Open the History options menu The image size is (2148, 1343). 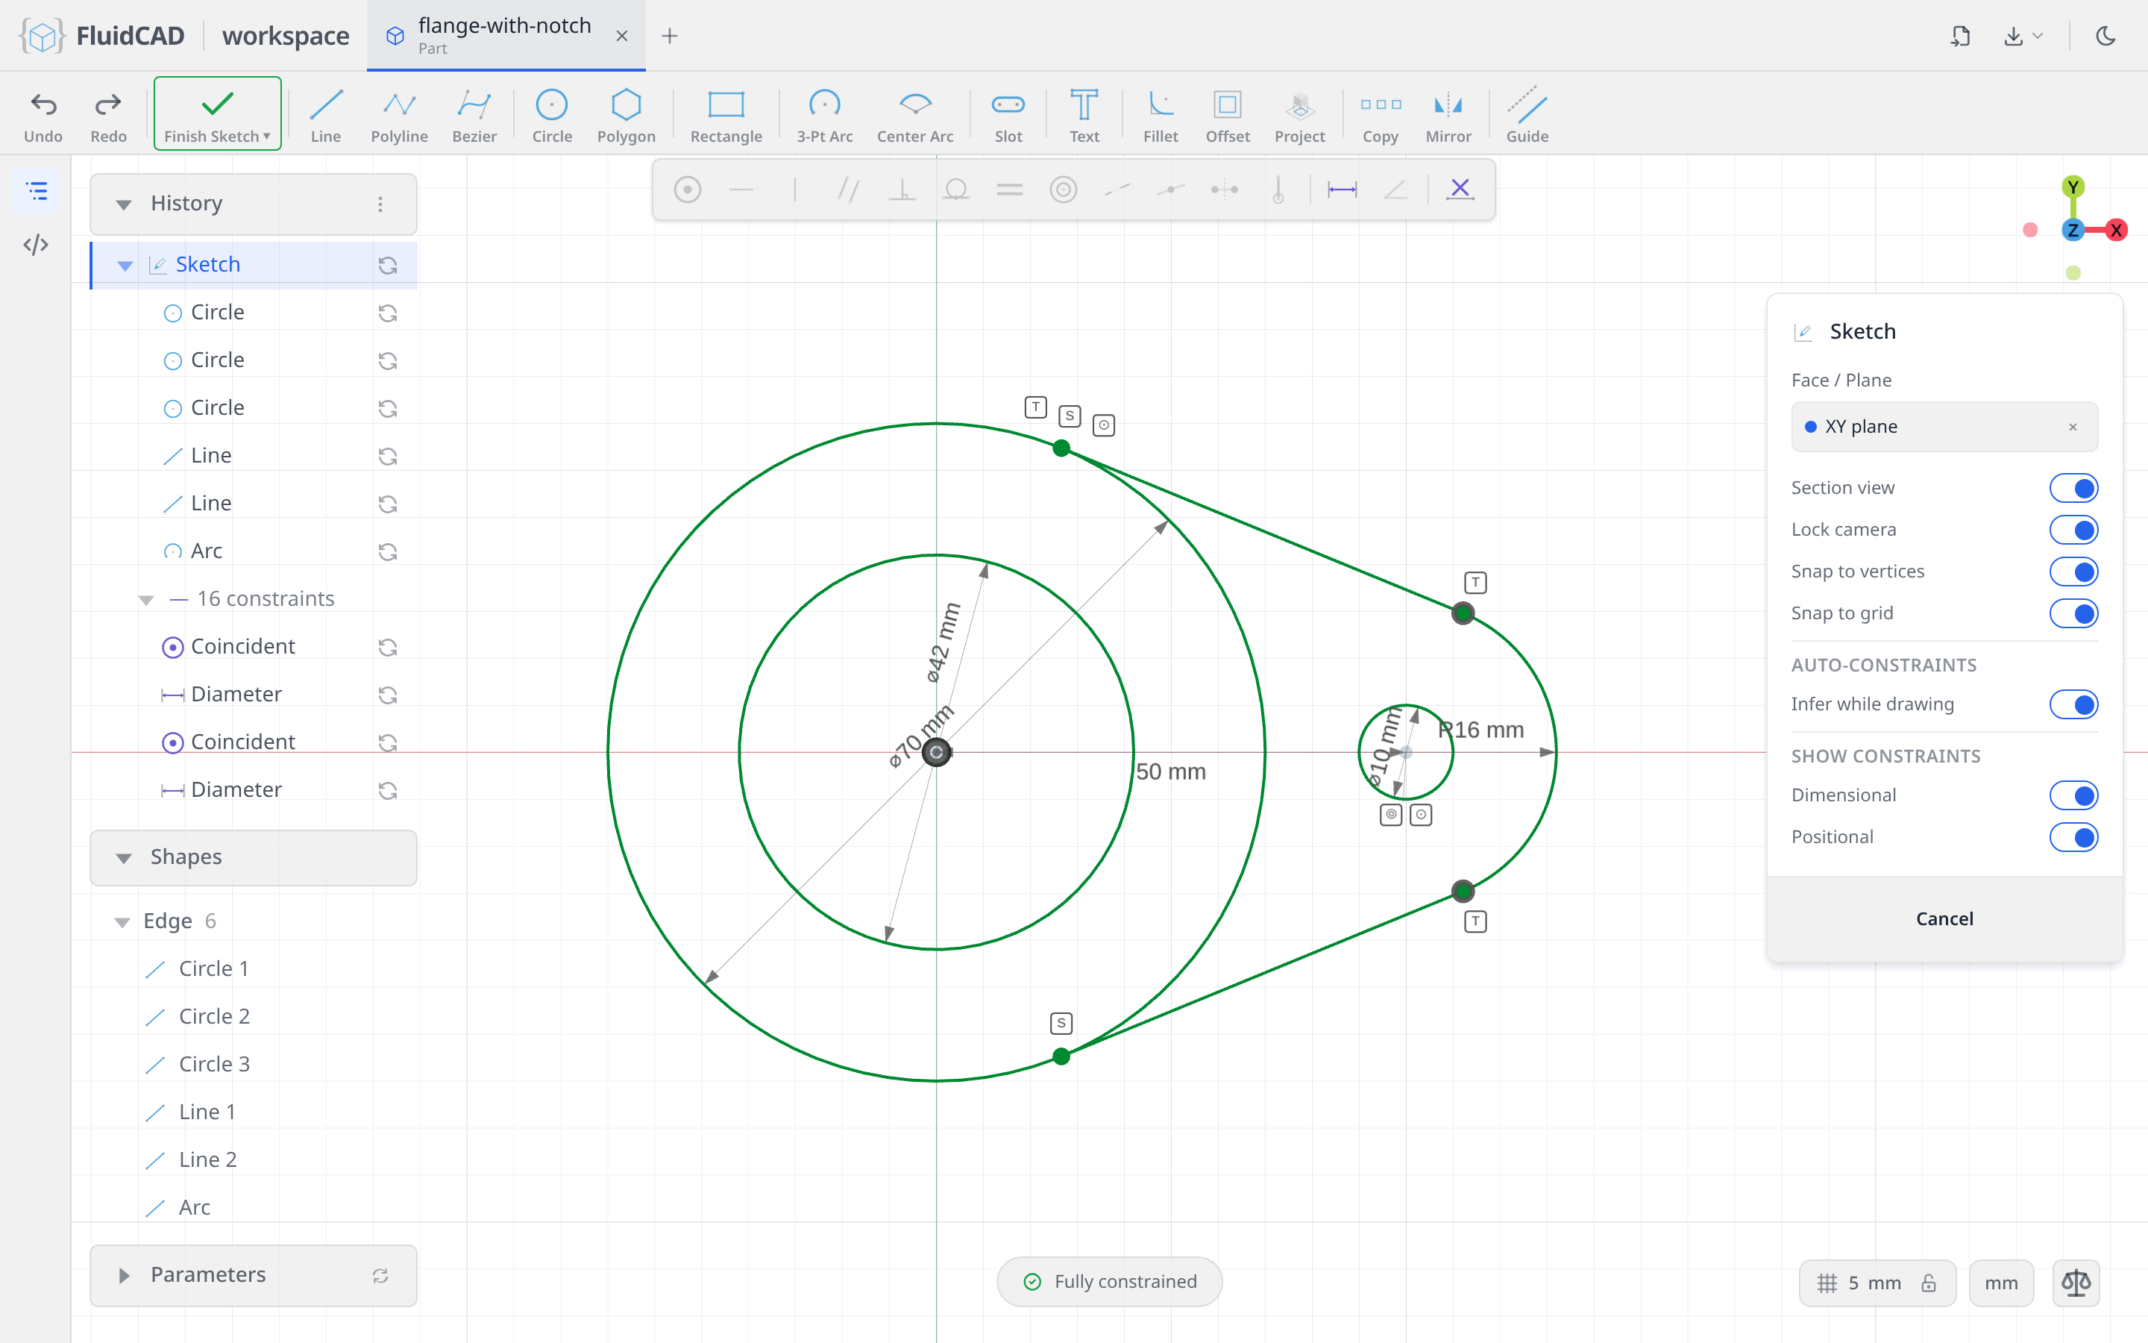pos(380,204)
